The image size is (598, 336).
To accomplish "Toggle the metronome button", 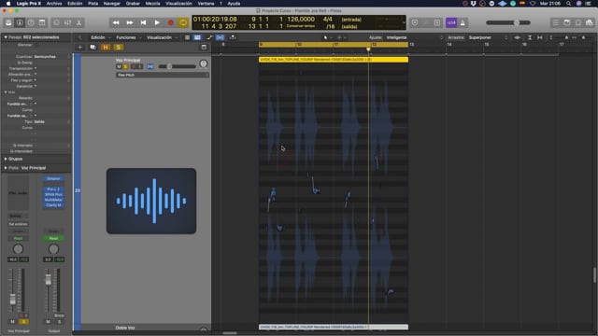I will coord(463,22).
